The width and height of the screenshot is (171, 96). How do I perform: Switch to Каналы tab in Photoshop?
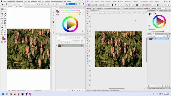click(62, 35)
